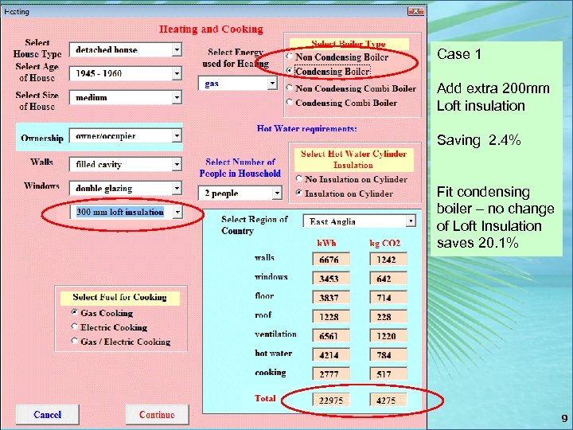Screen dimensions: 573x430
Task: Click the Total kg CO2 value 4275
Action: point(388,400)
